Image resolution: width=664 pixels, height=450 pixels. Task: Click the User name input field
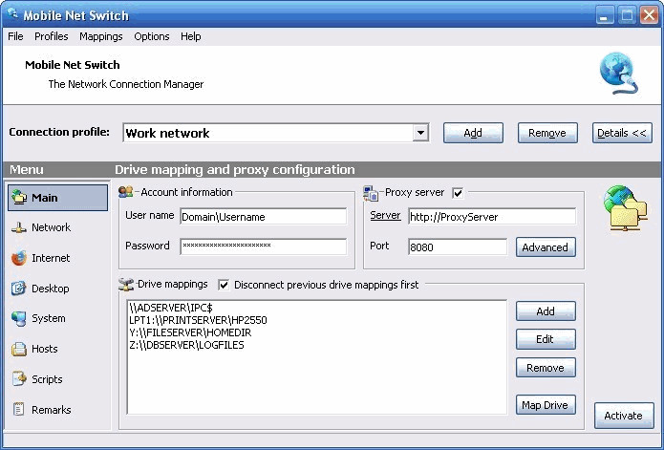pyautogui.click(x=263, y=216)
